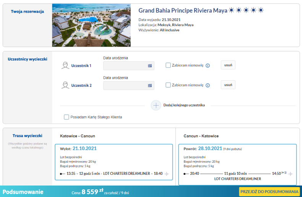Click the Uczestnik 1 label
This screenshot has height=197, width=302.
(81, 65)
